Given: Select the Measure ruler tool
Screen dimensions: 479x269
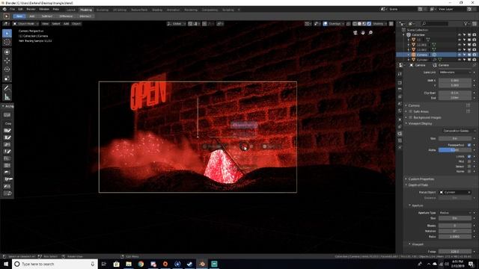Looking at the screenshot, I should [7, 97].
